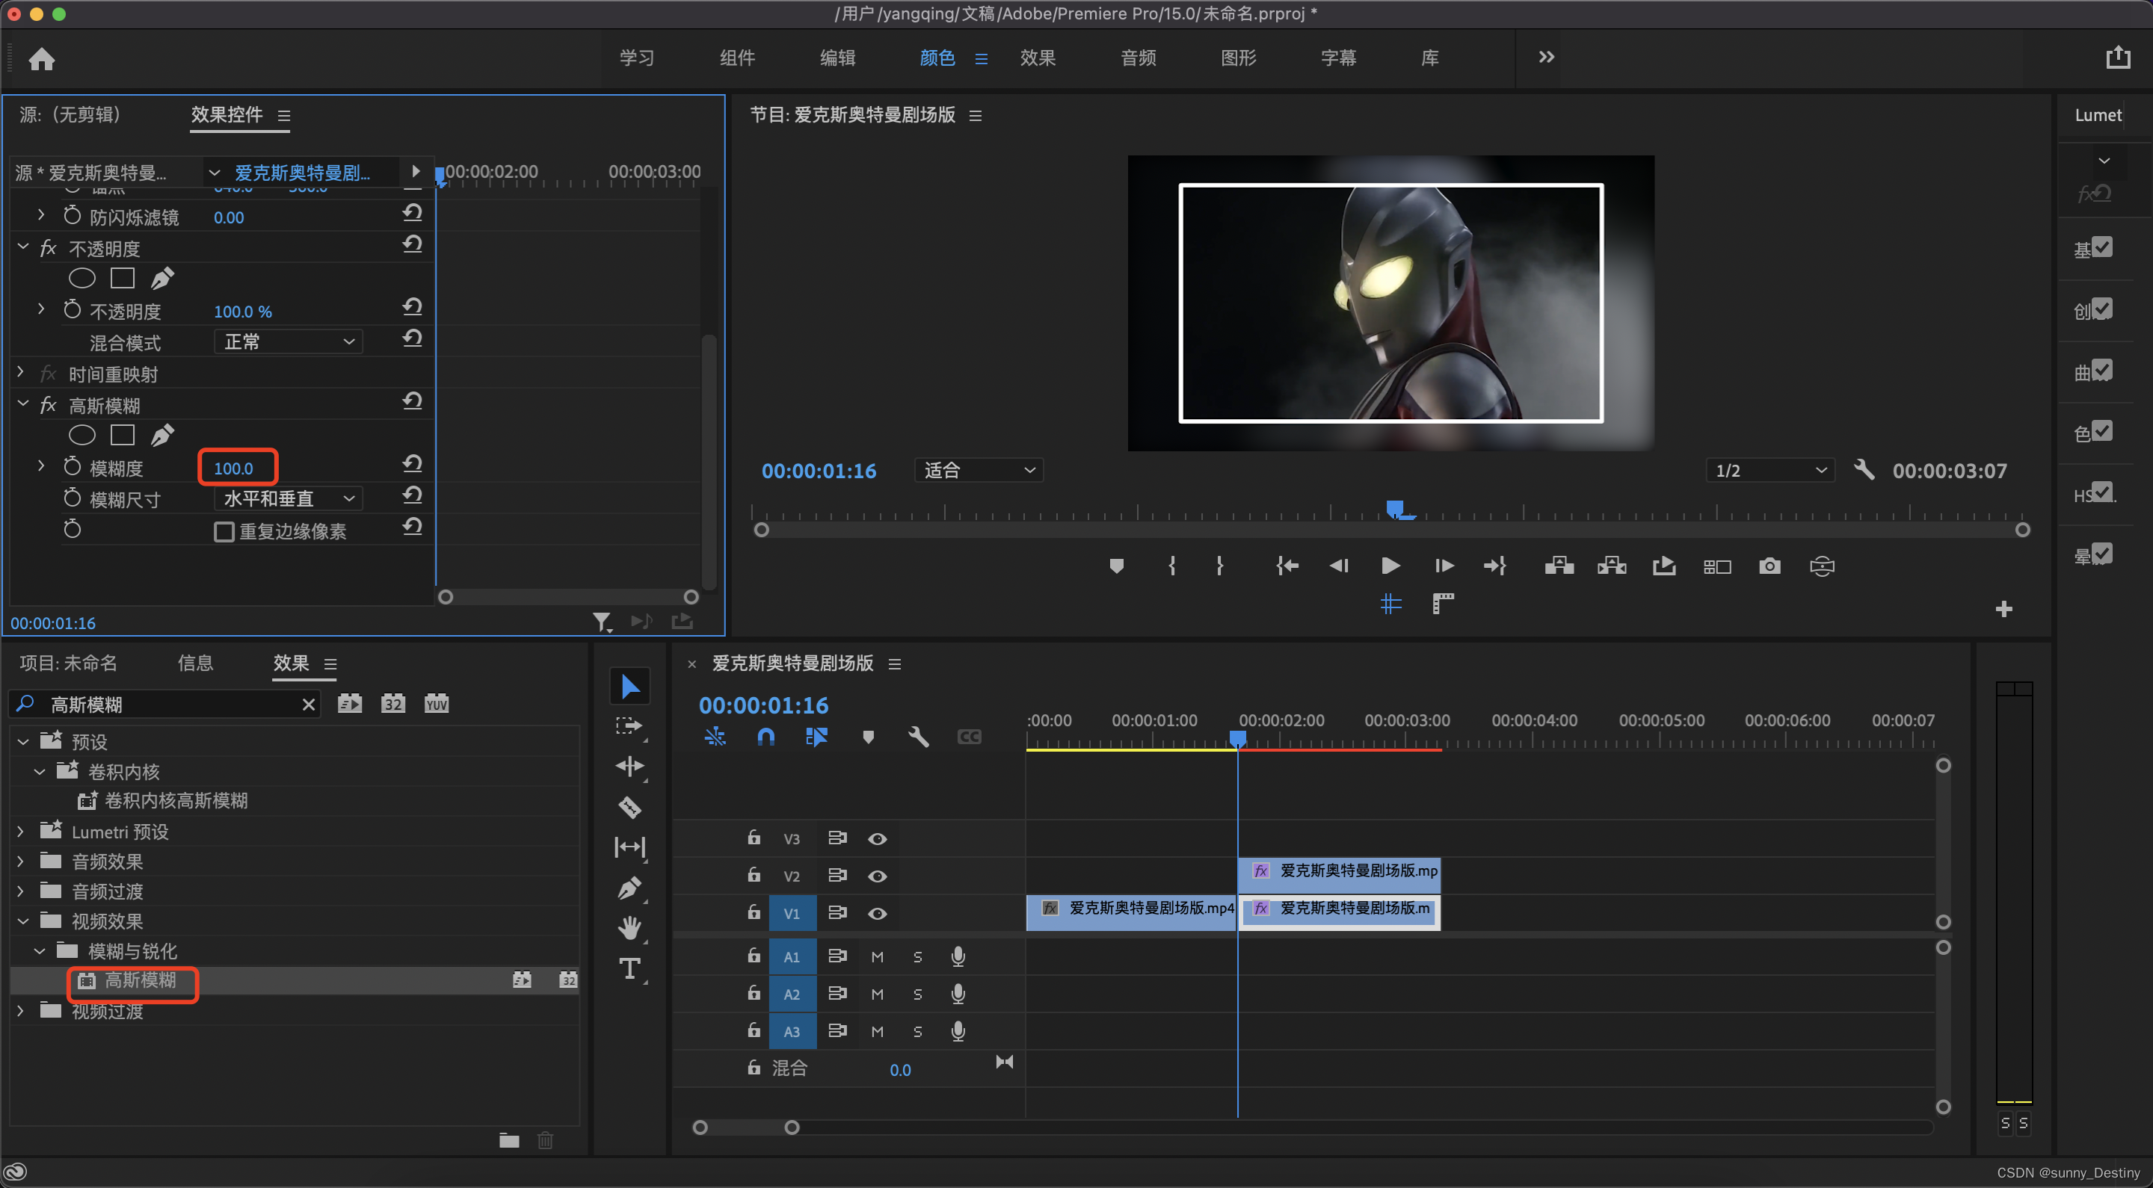Reset the 模糊度 blur amount parameter
The height and width of the screenshot is (1188, 2153).
(x=412, y=464)
